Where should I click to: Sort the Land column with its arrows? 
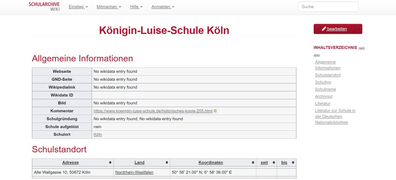(x=167, y=163)
